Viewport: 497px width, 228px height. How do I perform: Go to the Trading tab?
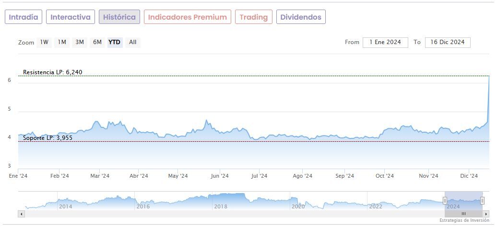coord(253,17)
